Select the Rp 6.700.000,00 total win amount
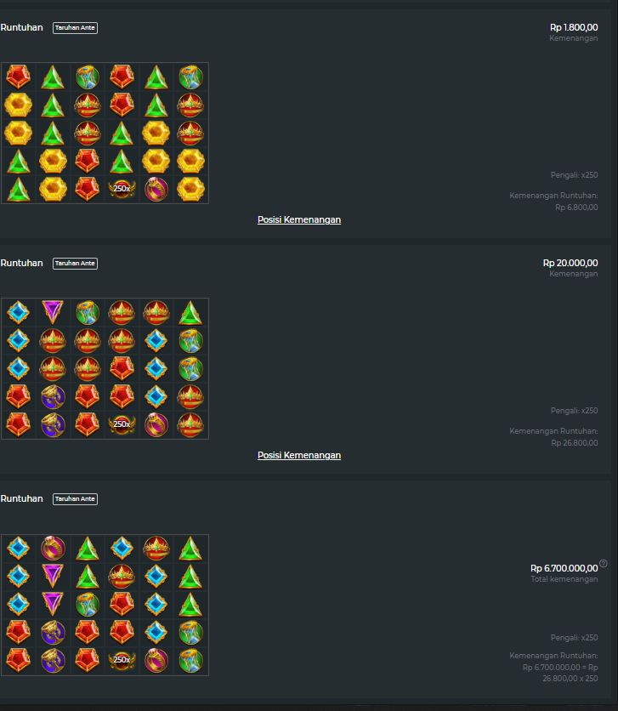 564,568
